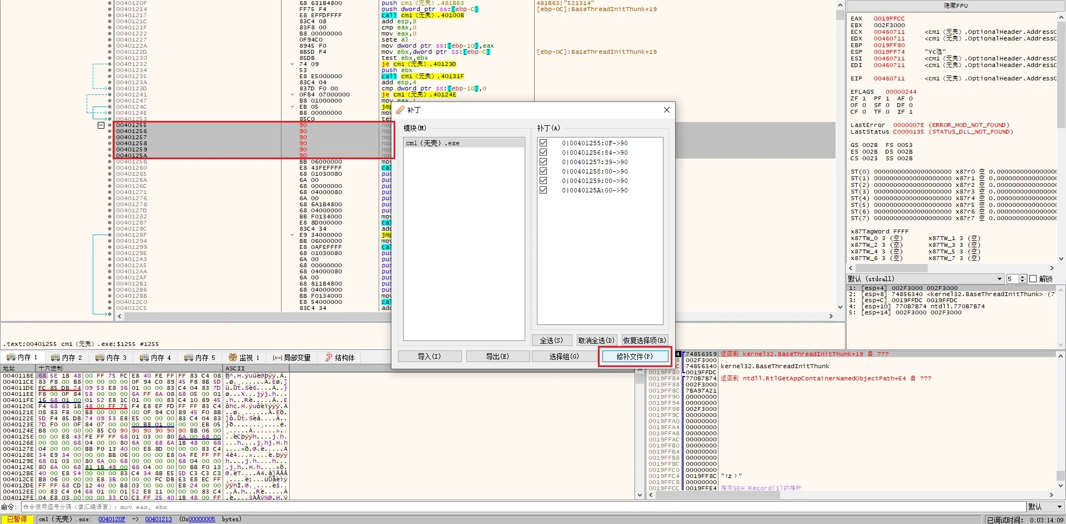Enable the 解锁 (unlock) checkbox
This screenshot has height=524, width=1066.
(x=1033, y=279)
